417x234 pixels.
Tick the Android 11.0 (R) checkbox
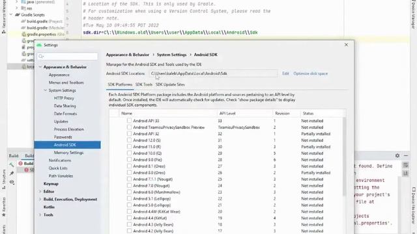[129, 147]
